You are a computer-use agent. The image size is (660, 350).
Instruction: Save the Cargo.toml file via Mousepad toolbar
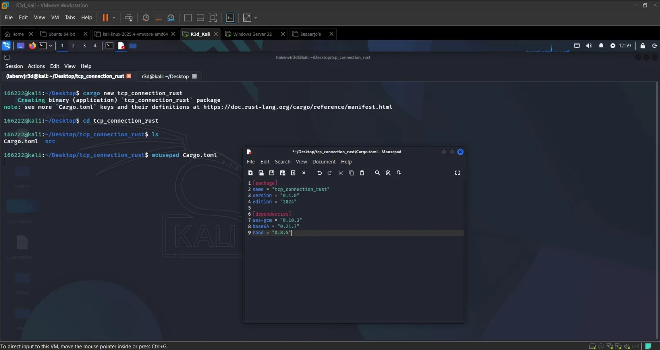point(272,173)
